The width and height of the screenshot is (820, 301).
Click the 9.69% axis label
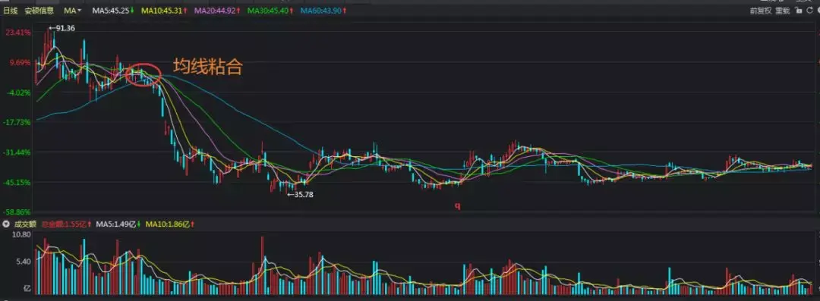pos(21,63)
